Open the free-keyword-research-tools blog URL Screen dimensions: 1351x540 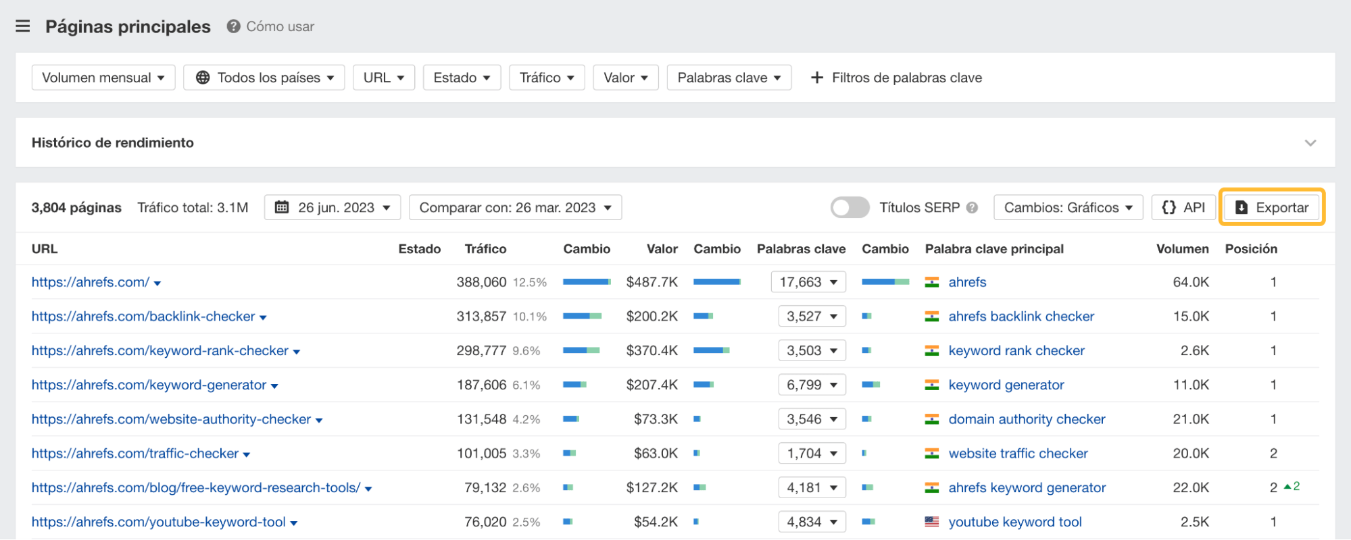click(196, 488)
